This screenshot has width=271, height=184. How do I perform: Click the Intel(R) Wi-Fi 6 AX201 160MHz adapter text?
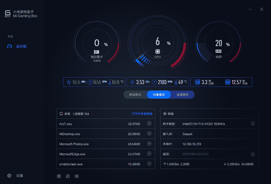(x=204, y=124)
